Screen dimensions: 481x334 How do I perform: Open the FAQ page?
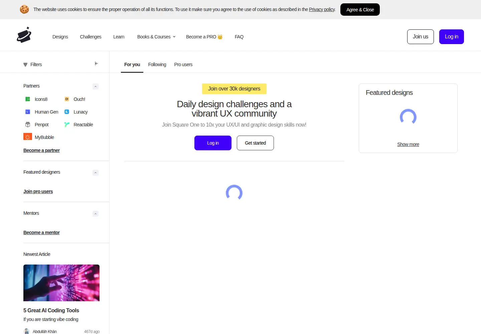239,37
